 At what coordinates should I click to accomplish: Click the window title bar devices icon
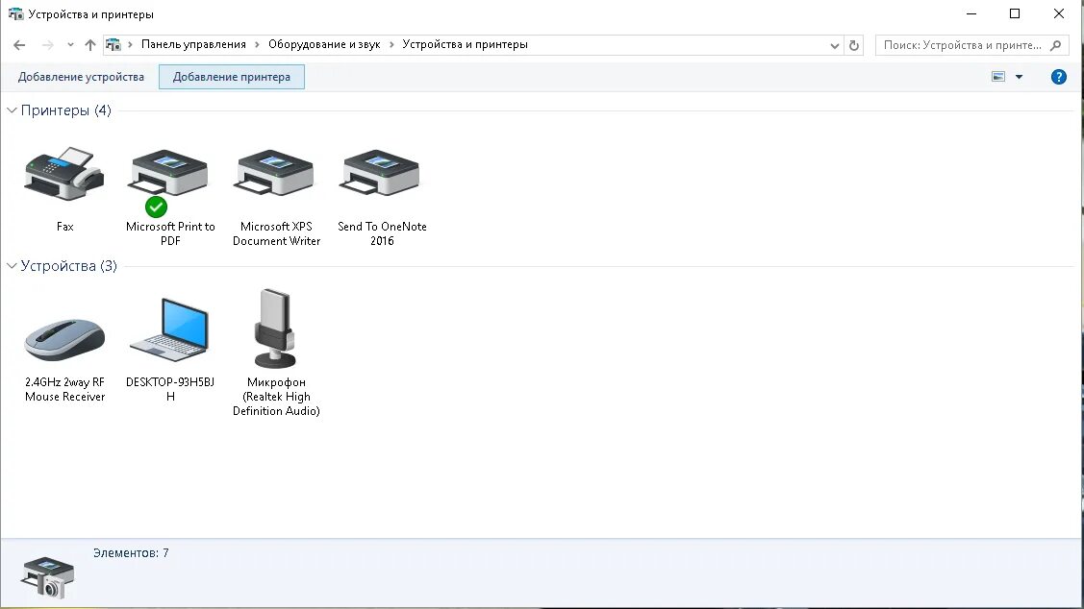(15, 13)
